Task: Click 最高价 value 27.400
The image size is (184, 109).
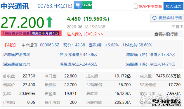Action: (x=29, y=85)
